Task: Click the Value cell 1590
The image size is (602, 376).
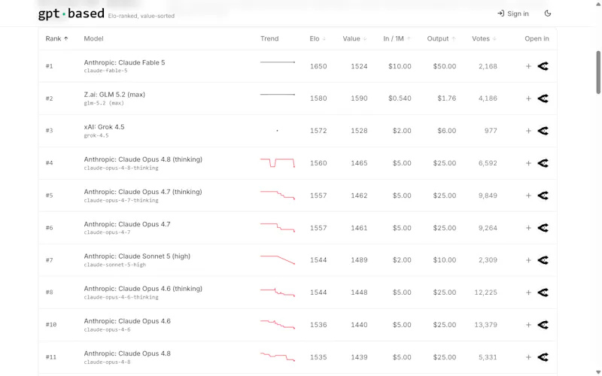Action: pyautogui.click(x=359, y=99)
